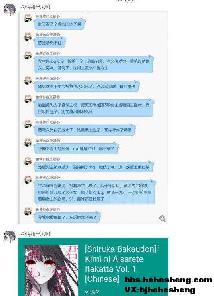Select the bubble '感觉承受不住'
The height and width of the screenshot is (296, 214).
pyautogui.click(x=50, y=43)
